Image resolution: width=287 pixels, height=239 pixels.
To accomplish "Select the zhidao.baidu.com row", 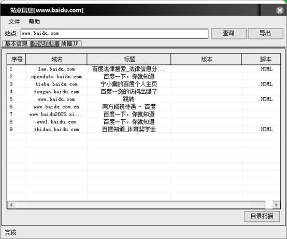I will click(x=143, y=129).
